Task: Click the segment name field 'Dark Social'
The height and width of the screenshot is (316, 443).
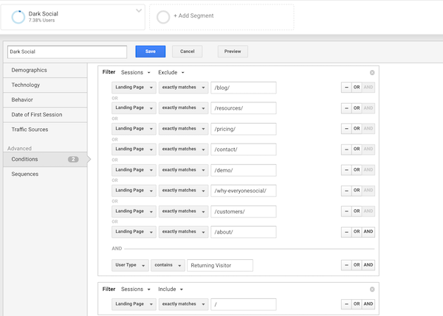Action: coord(67,52)
